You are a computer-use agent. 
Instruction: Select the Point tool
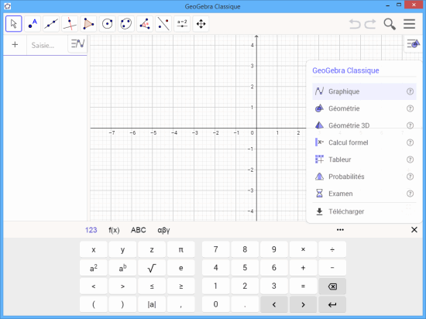33,24
